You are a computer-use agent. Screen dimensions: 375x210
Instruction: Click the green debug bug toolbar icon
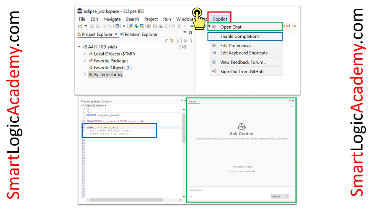[192, 26]
